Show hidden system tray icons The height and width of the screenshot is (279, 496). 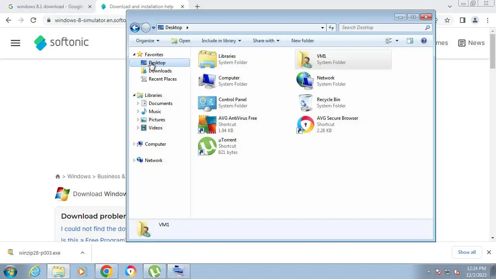429,272
